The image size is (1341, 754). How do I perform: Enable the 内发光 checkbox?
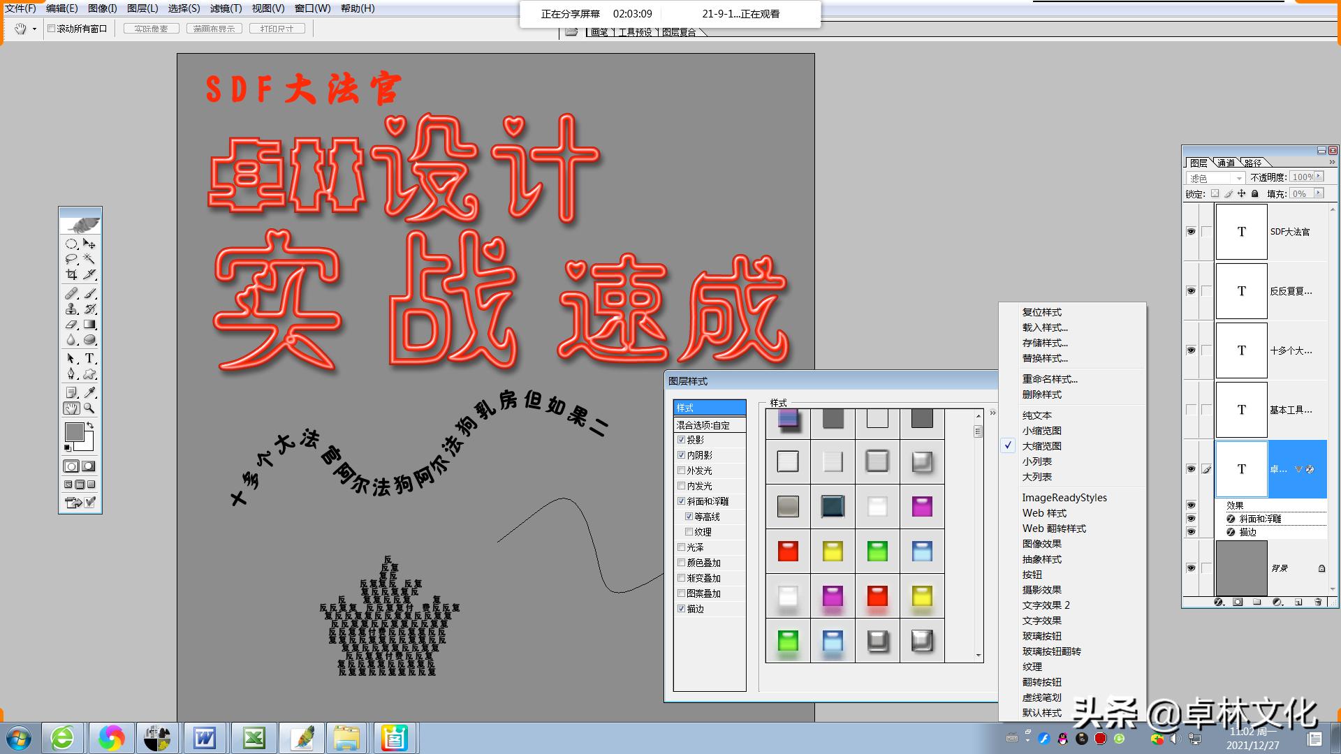coord(681,486)
